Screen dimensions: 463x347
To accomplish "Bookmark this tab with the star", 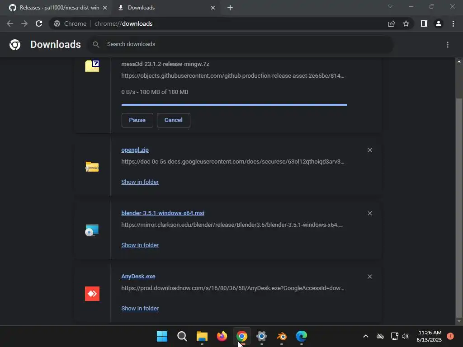I will point(406,23).
